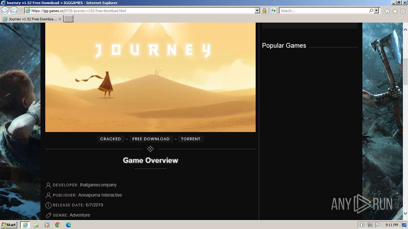Click the network tray icon
Image resolution: width=408 pixels, height=229 pixels.
coord(370,225)
